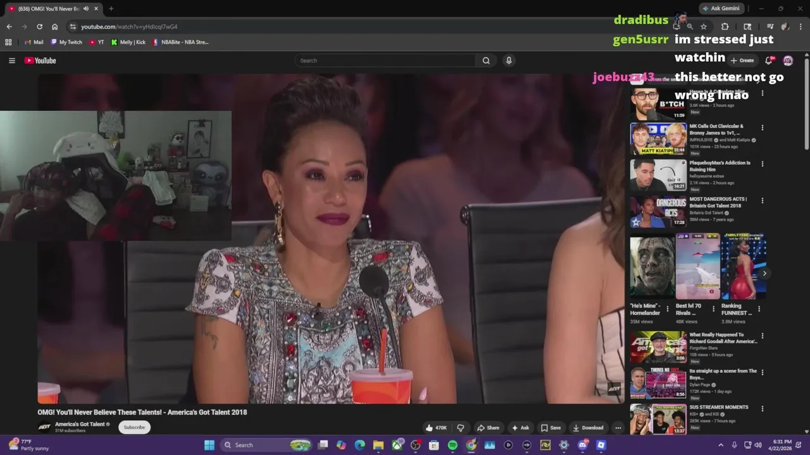Open the apps grid in bookmarks bar
The width and height of the screenshot is (810, 455).
click(x=8, y=42)
